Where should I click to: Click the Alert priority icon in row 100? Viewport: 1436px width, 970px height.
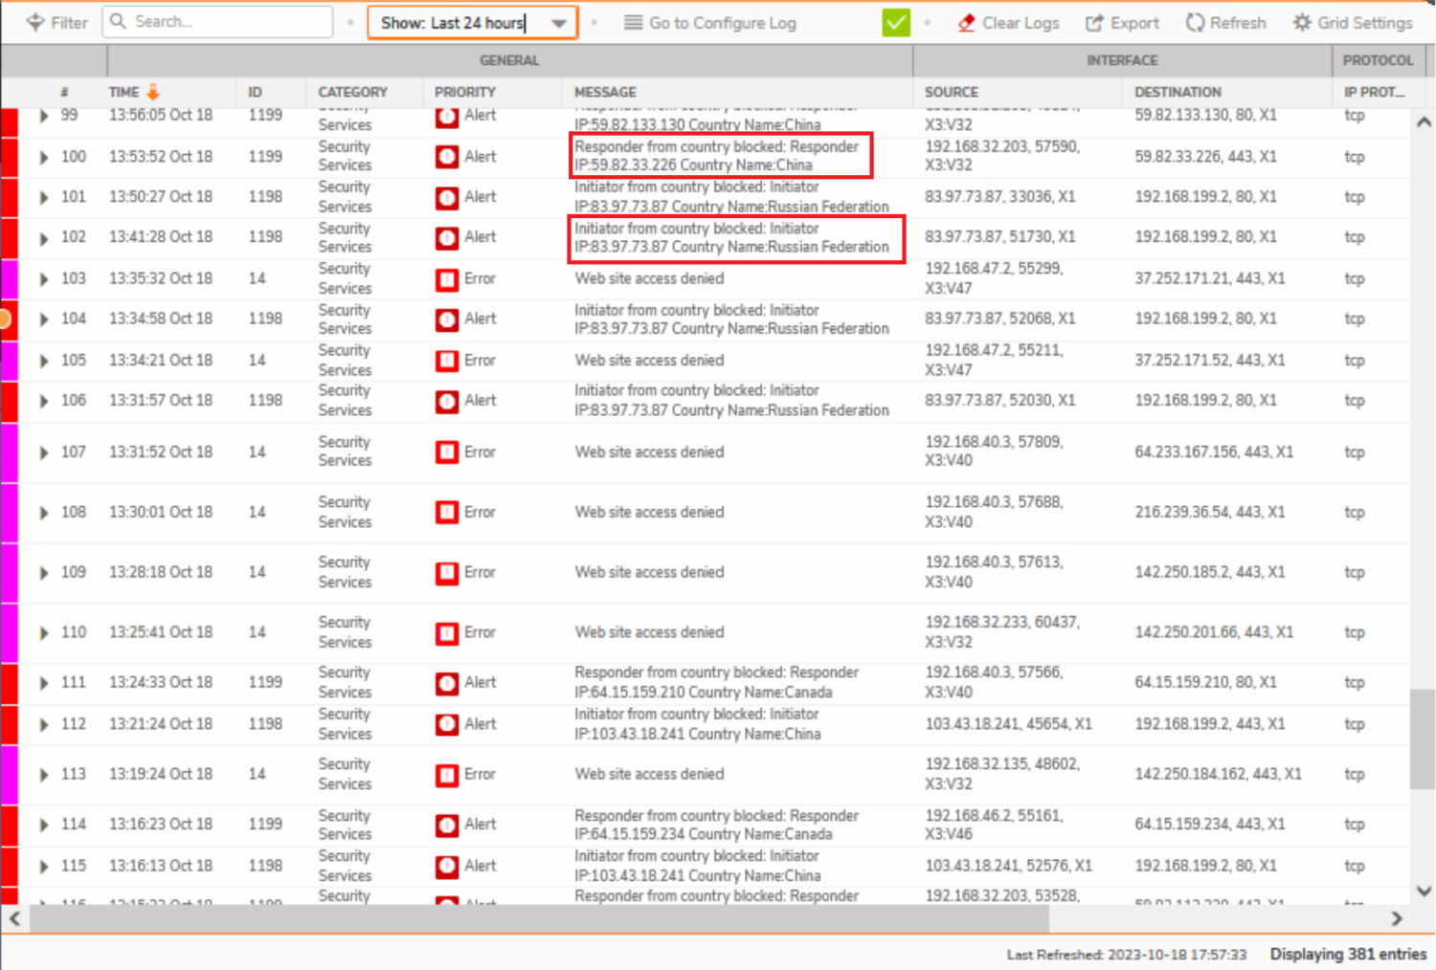pos(447,157)
